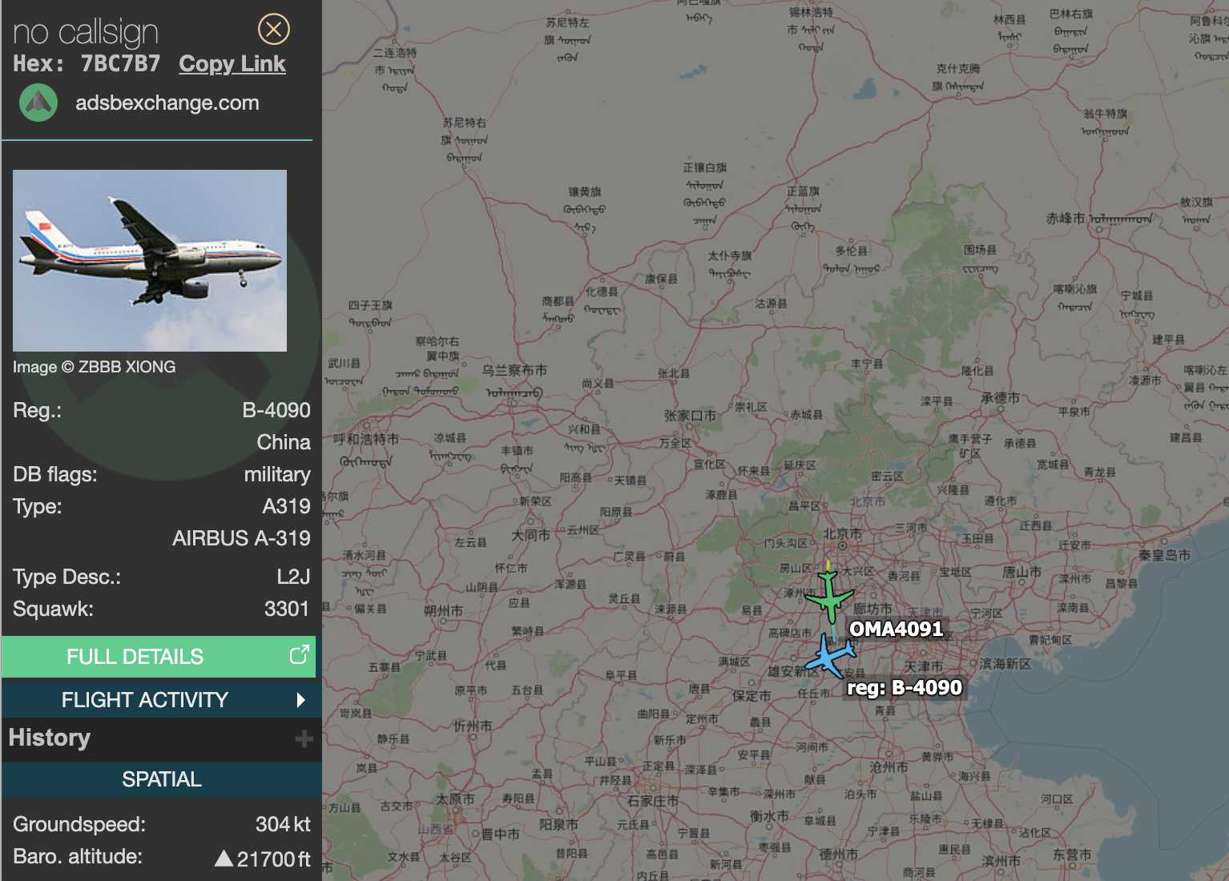
Task: Click the Copy Link hyperlink
Action: click(x=232, y=64)
